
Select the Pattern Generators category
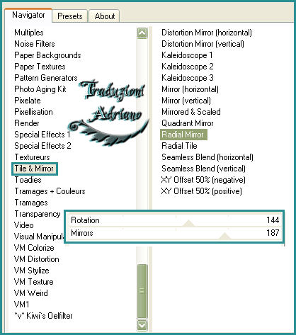46,78
